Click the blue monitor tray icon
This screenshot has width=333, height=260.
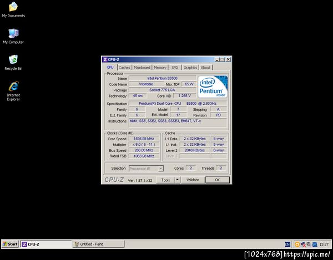point(315,244)
